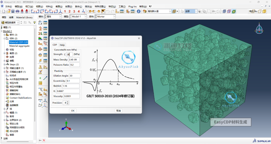Click the Dilation Angle field
Viewport: 271px width, 144px height.
(75, 76)
